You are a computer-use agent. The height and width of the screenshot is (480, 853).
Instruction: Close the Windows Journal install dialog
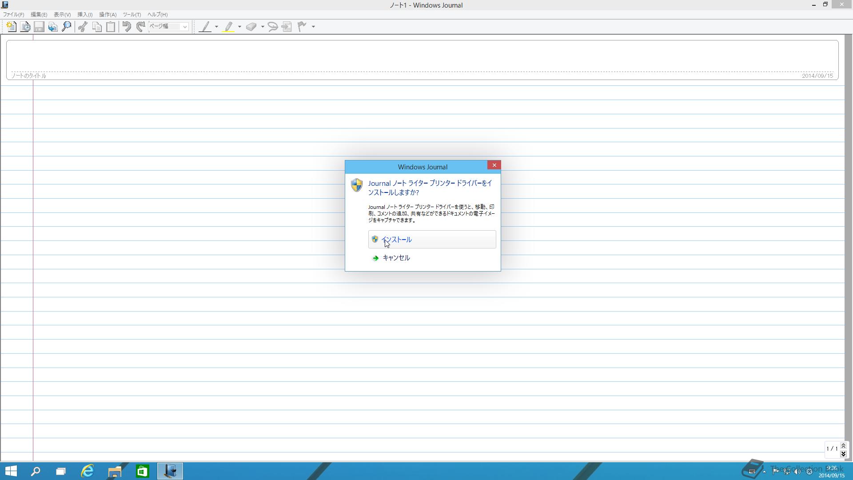[494, 165]
